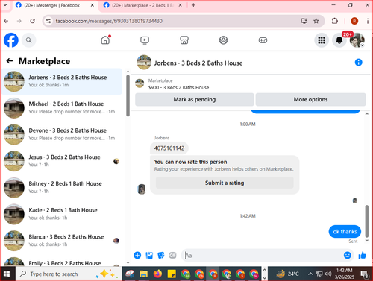Open the Marketplace storefront icon
The height and width of the screenshot is (281, 373).
pyautogui.click(x=184, y=40)
